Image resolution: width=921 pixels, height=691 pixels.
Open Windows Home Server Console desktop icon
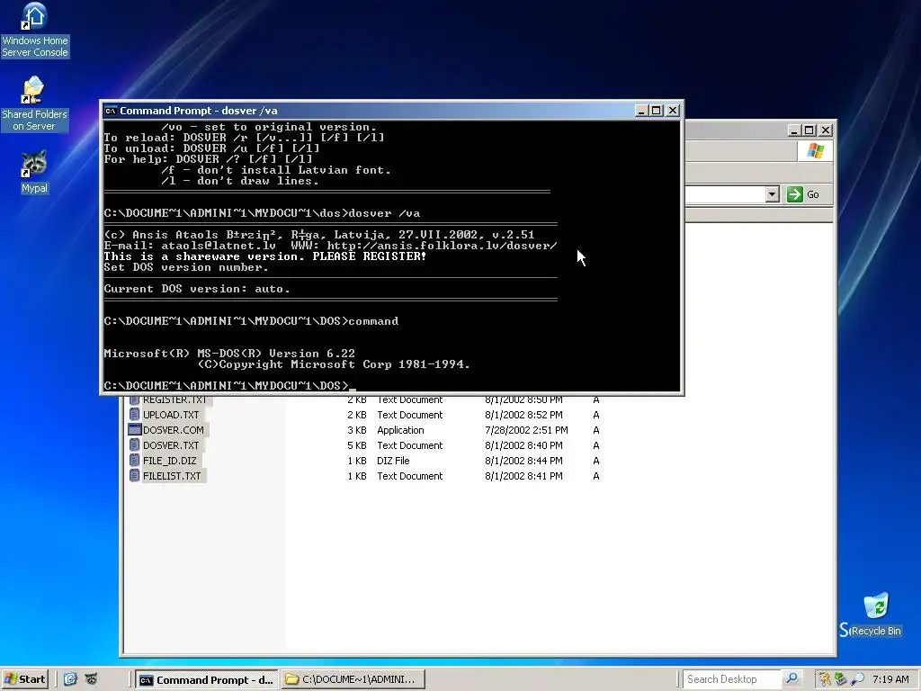(x=35, y=30)
